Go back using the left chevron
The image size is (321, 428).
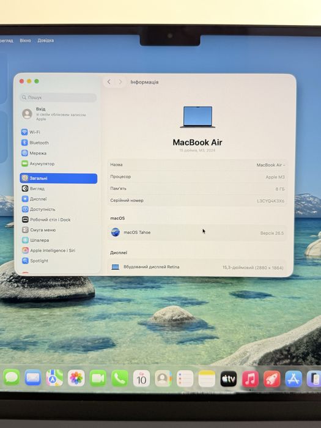pos(109,82)
